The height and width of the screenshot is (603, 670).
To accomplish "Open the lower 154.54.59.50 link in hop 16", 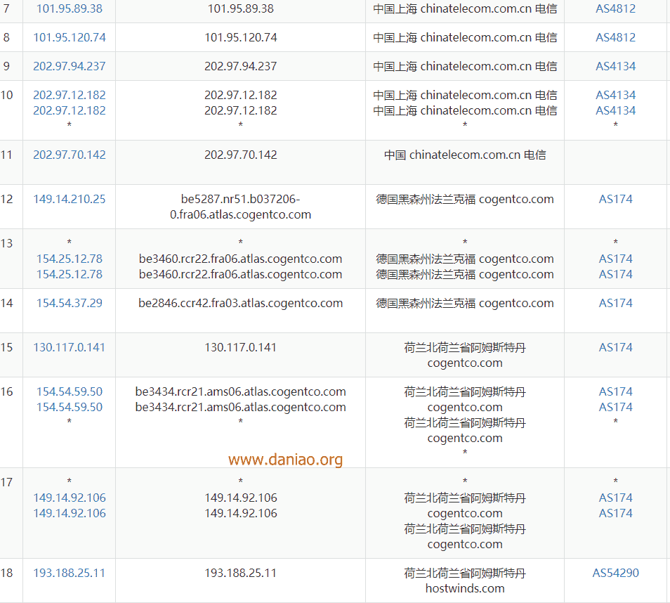I will click(x=70, y=407).
